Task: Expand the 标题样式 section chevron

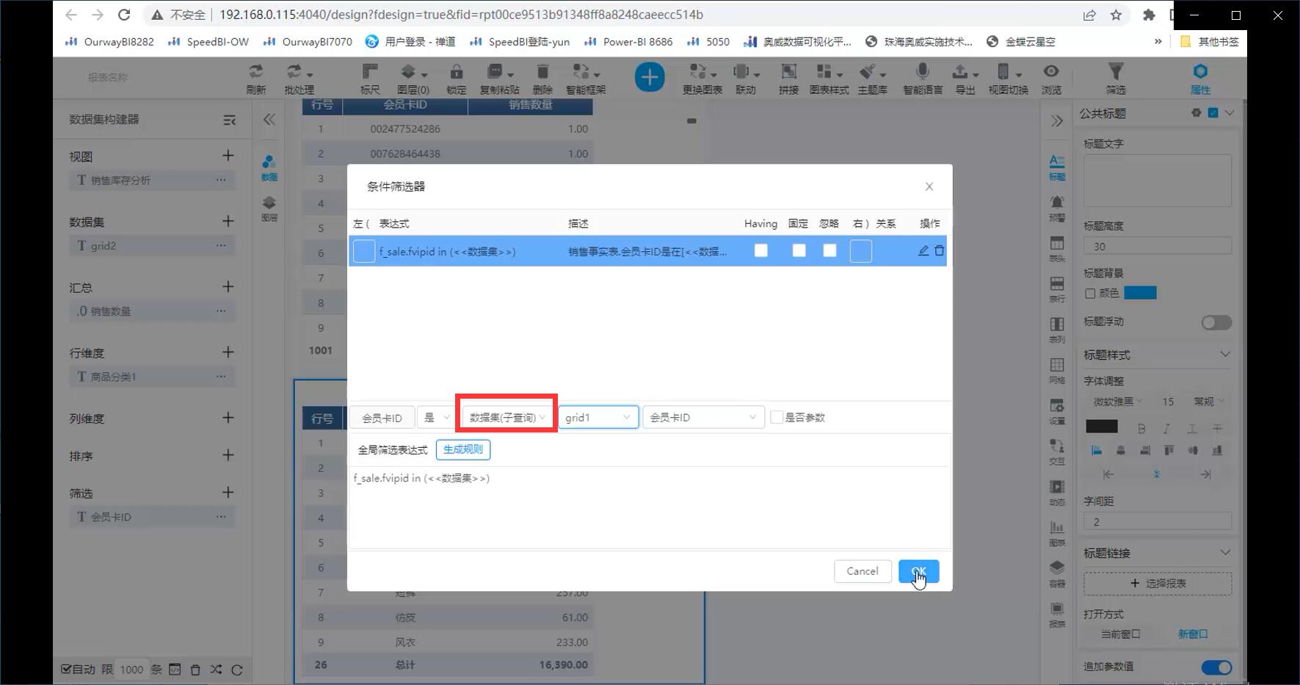Action: (1225, 355)
